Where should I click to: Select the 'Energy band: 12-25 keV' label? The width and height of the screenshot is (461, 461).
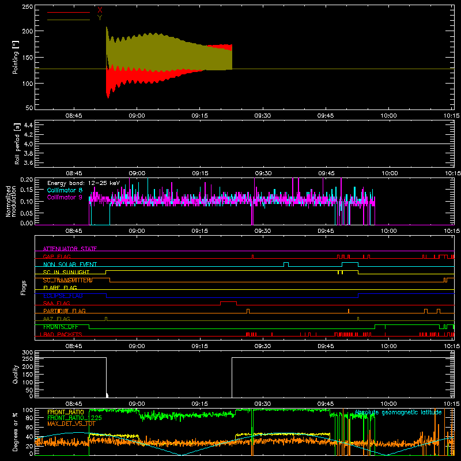(x=84, y=183)
